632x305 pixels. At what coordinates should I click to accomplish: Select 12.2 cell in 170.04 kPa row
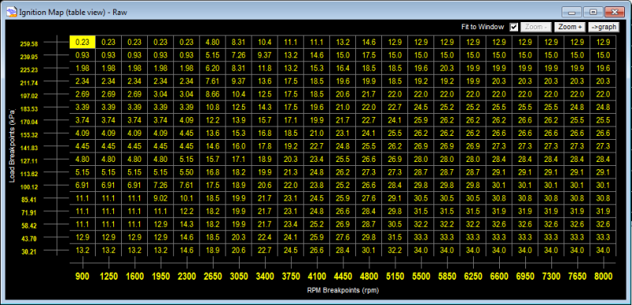click(x=213, y=120)
